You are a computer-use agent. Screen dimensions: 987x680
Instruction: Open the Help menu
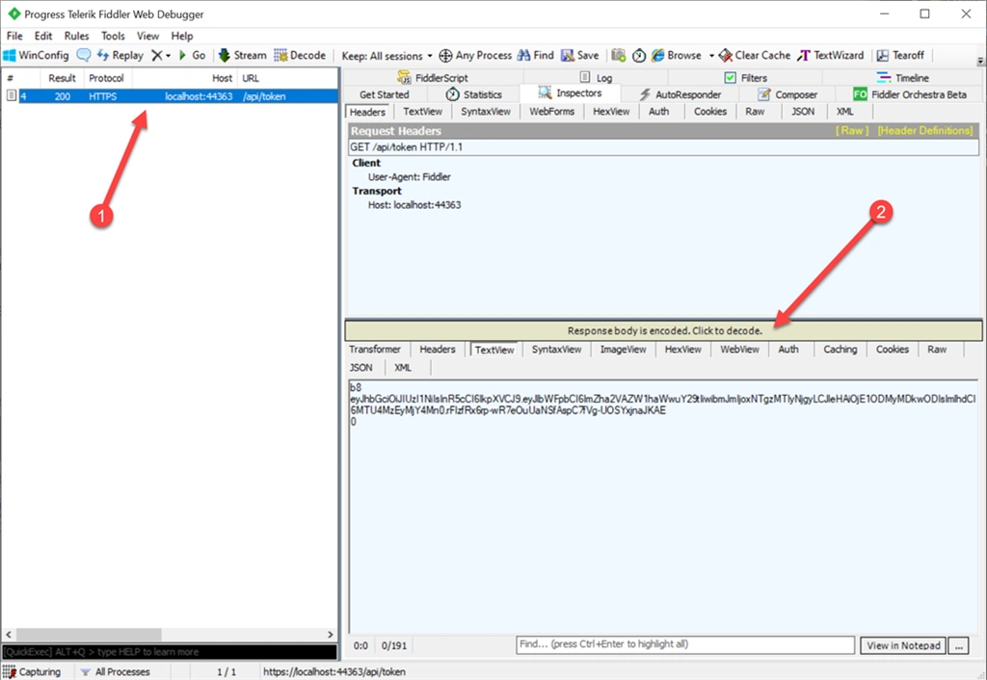point(182,36)
